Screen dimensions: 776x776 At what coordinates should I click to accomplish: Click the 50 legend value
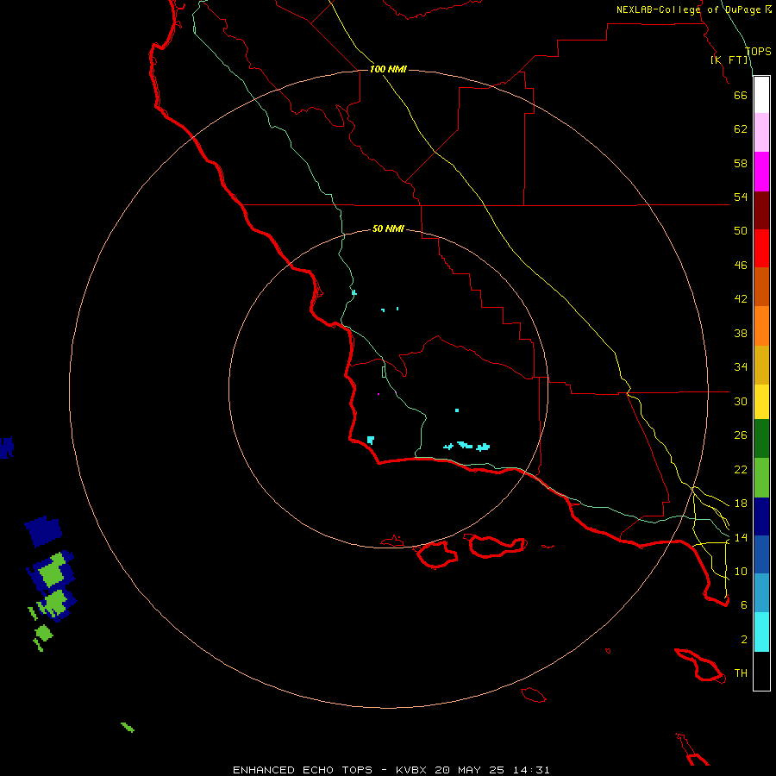(741, 231)
